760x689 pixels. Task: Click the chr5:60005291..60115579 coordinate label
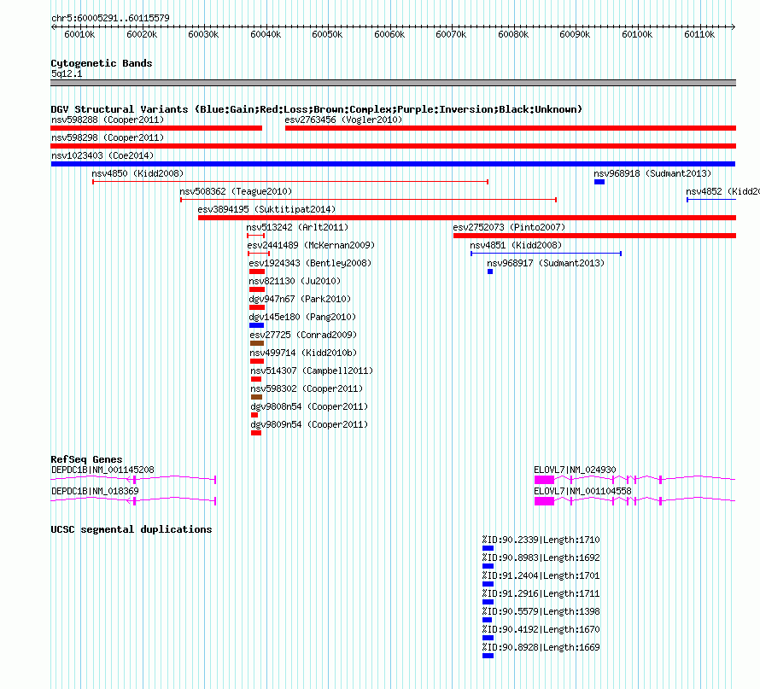pyautogui.click(x=110, y=19)
